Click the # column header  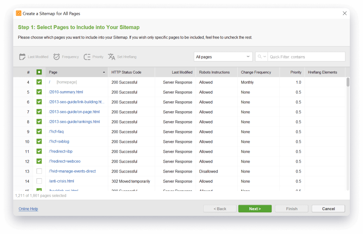(x=28, y=72)
